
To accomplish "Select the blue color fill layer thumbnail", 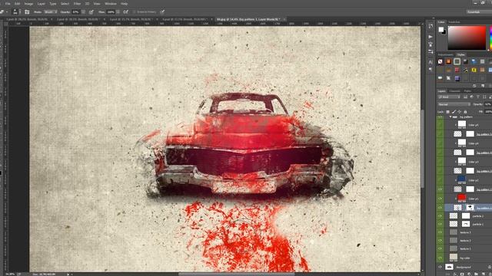I will click(x=461, y=179).
